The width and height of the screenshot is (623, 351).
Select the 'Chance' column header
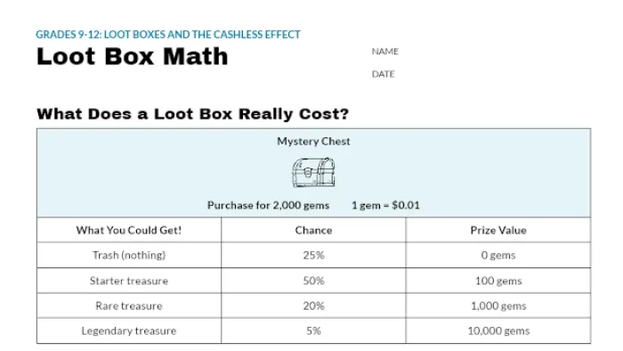click(313, 230)
